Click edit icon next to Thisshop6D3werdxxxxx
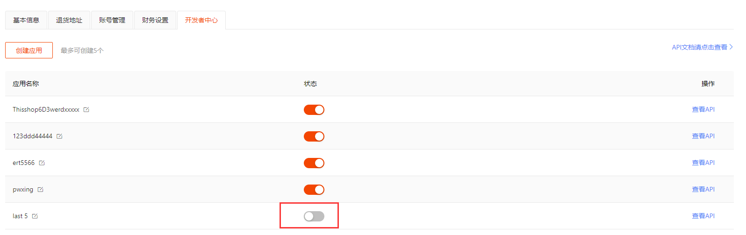Image resolution: width=746 pixels, height=235 pixels. (86, 110)
